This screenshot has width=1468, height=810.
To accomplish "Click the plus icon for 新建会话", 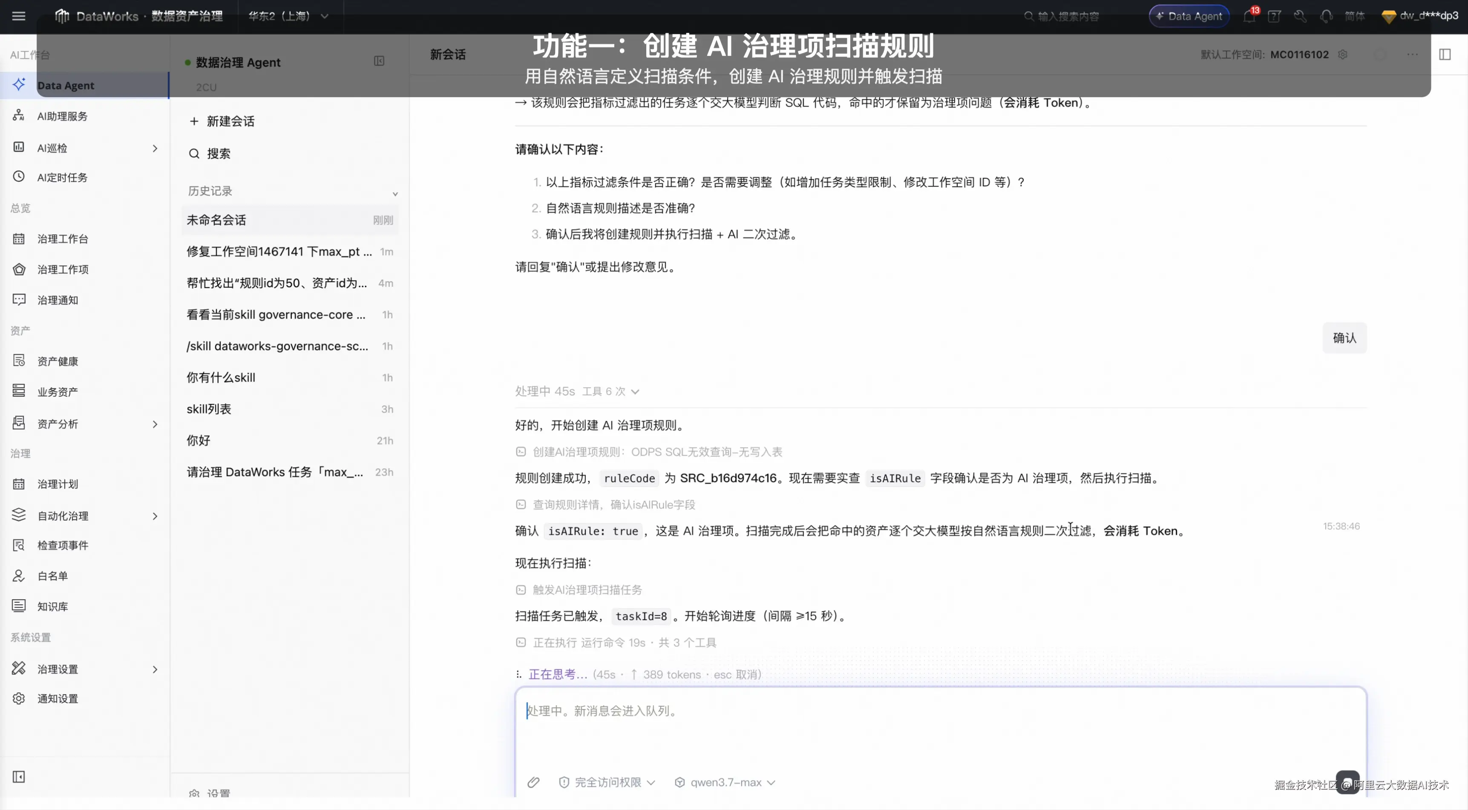I will pyautogui.click(x=194, y=121).
